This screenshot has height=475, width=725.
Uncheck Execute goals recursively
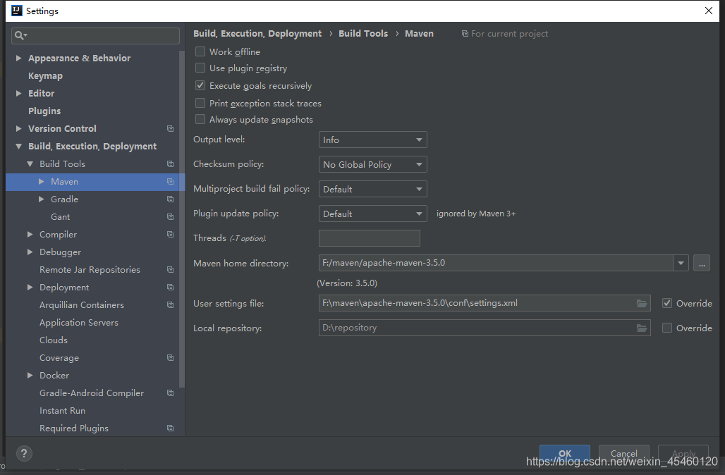(x=200, y=85)
